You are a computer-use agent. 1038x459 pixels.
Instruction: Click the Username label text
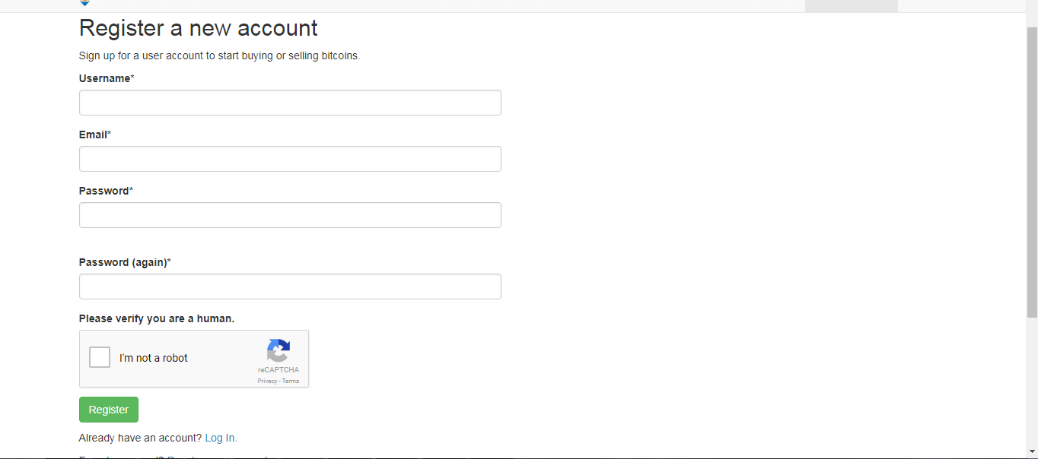click(x=105, y=78)
